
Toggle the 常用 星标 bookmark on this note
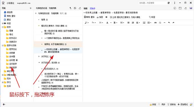point(89,17)
